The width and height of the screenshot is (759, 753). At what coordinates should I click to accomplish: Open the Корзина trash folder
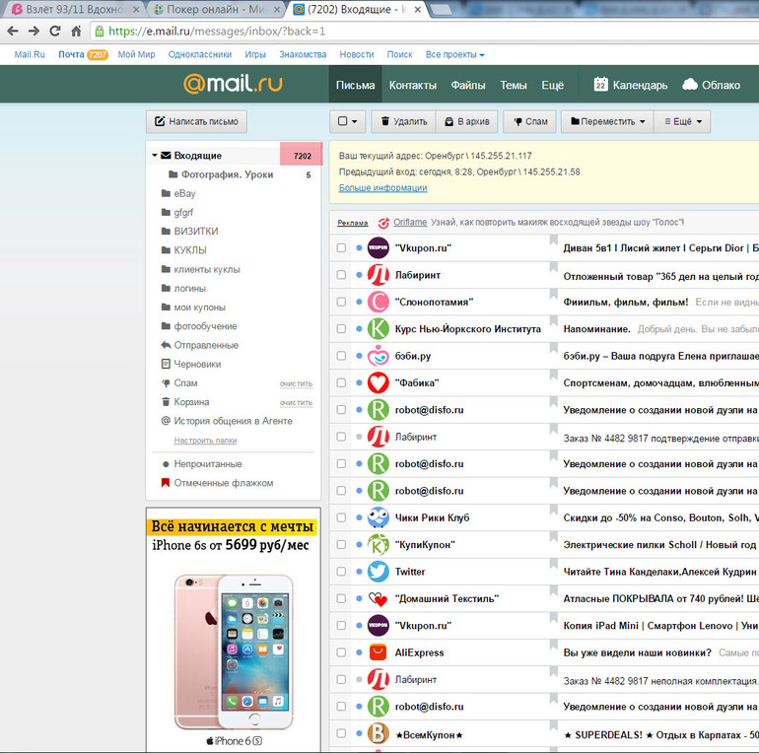point(191,402)
